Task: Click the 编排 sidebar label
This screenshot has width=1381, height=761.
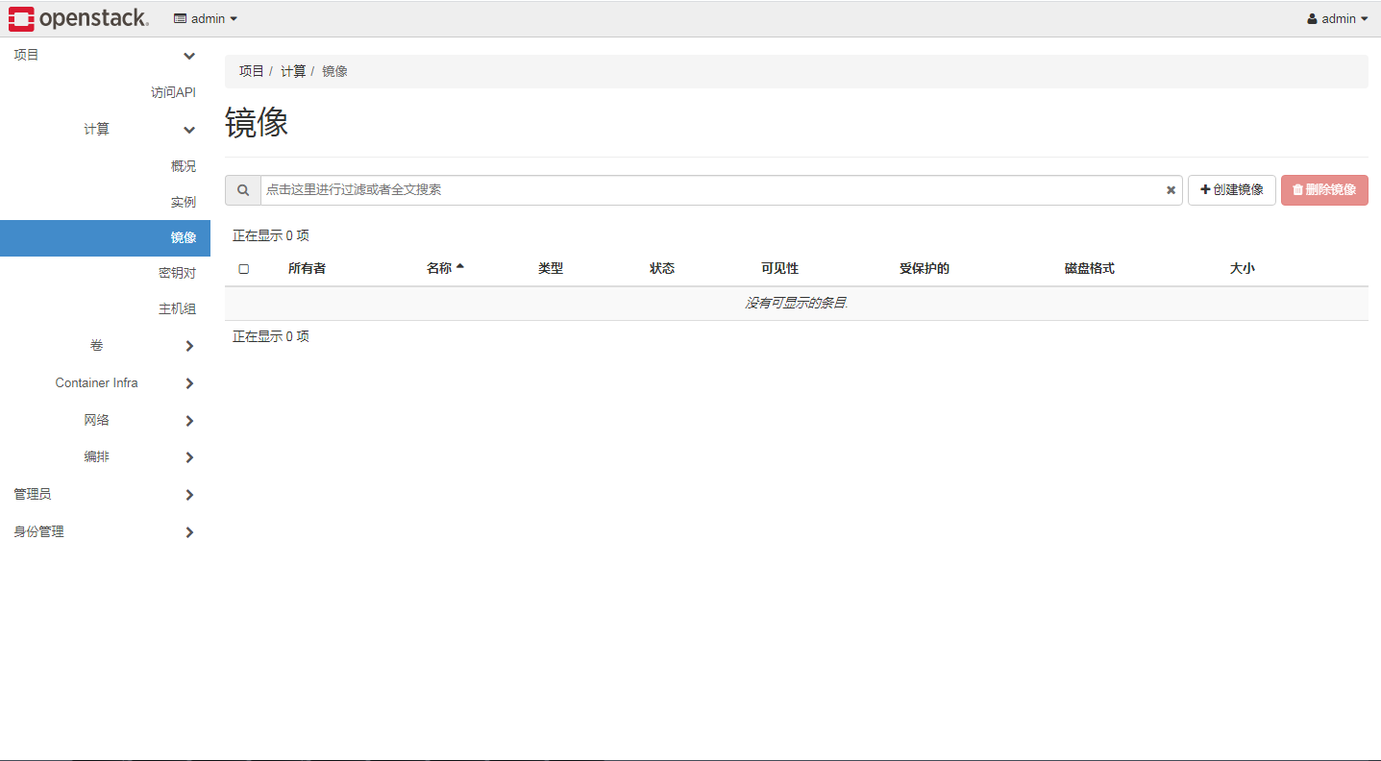Action: [96, 456]
